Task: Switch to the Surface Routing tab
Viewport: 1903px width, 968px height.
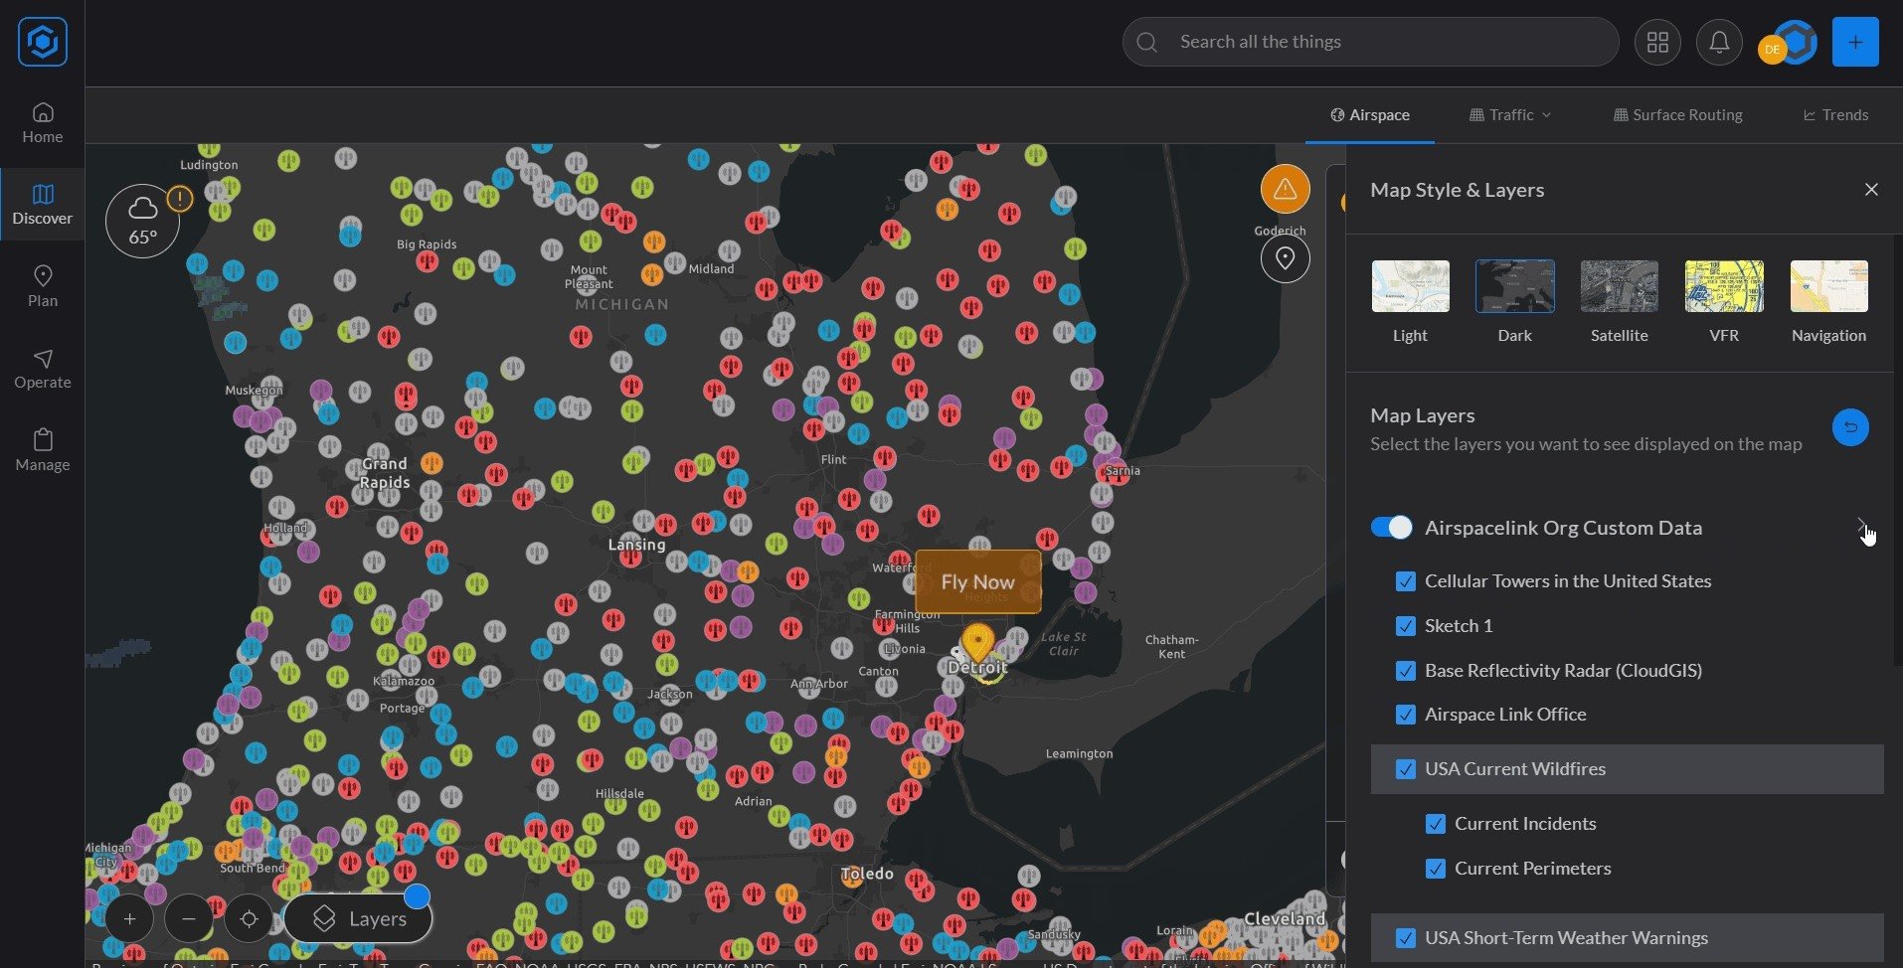Action: [x=1677, y=115]
